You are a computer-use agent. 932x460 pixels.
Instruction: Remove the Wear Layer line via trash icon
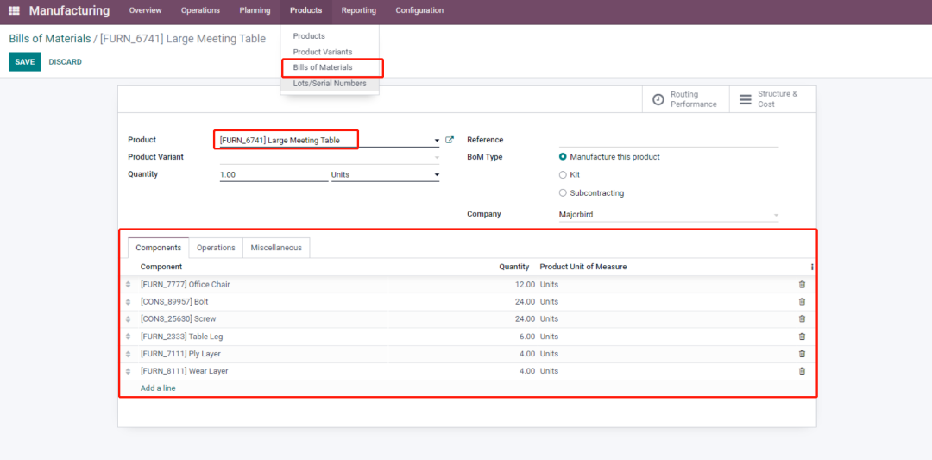[802, 371]
